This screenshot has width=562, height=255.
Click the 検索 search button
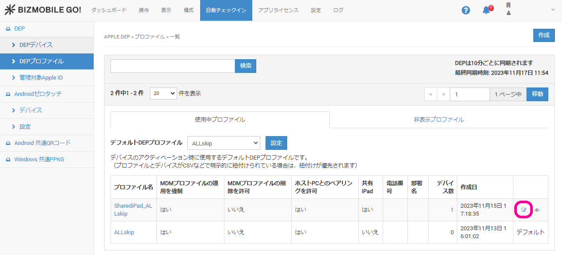click(x=246, y=66)
